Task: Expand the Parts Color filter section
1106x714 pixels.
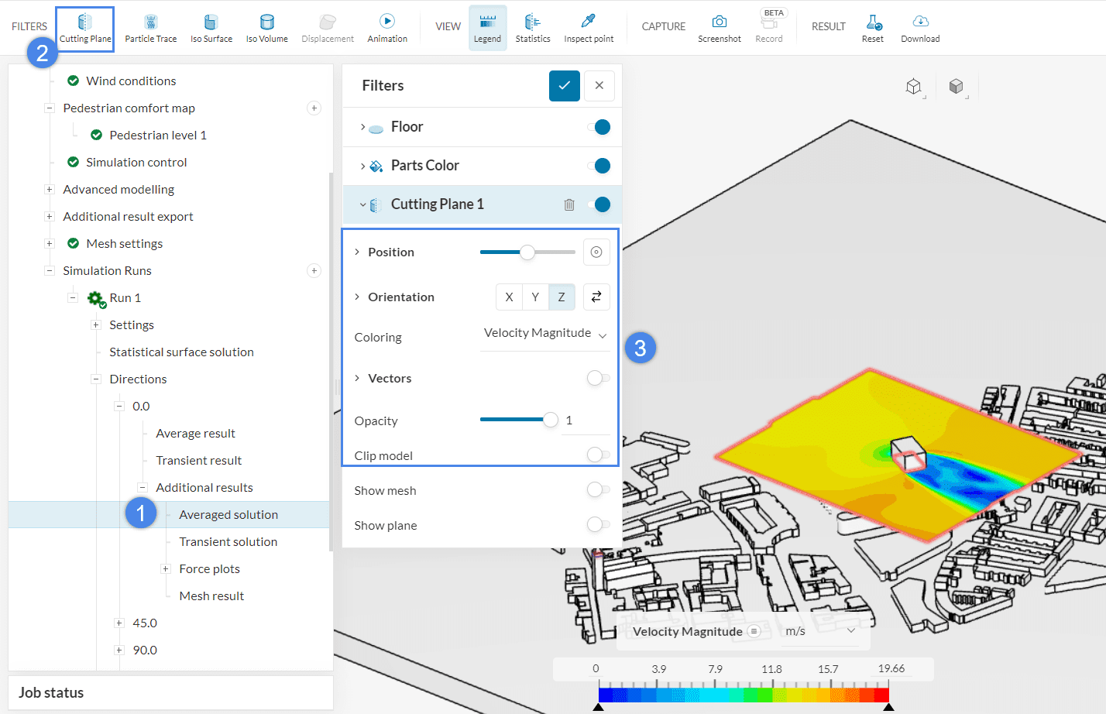Action: tap(362, 166)
